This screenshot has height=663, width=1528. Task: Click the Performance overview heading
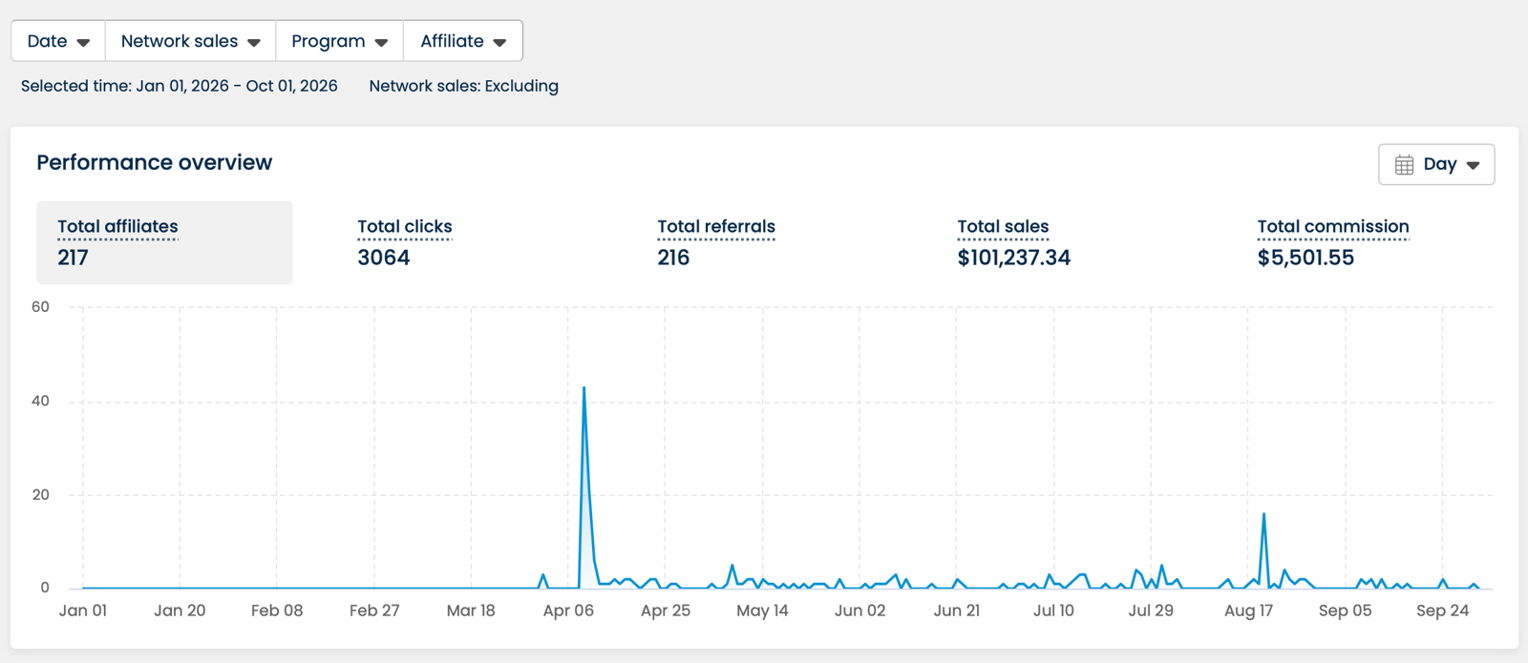pos(155,162)
